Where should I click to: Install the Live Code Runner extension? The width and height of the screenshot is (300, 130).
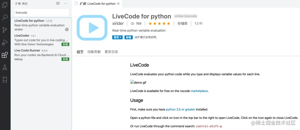click(x=65, y=59)
